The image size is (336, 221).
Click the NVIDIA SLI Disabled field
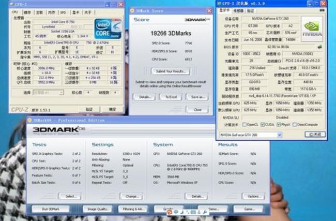pos(282,117)
